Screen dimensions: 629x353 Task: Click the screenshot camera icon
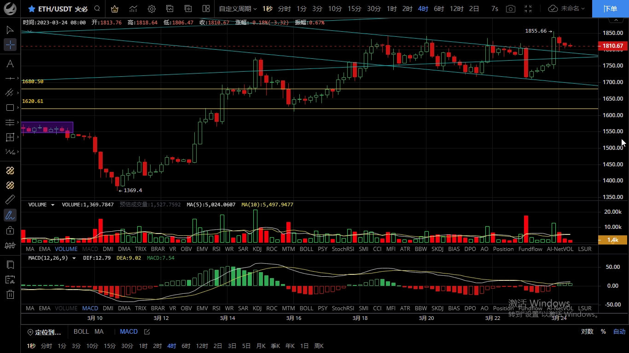click(x=510, y=9)
